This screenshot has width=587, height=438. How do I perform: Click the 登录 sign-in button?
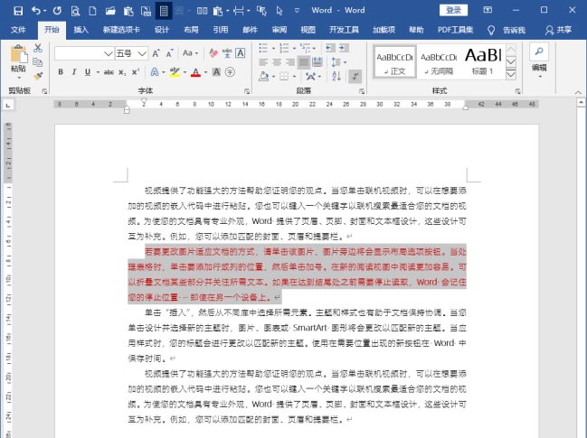pos(453,10)
